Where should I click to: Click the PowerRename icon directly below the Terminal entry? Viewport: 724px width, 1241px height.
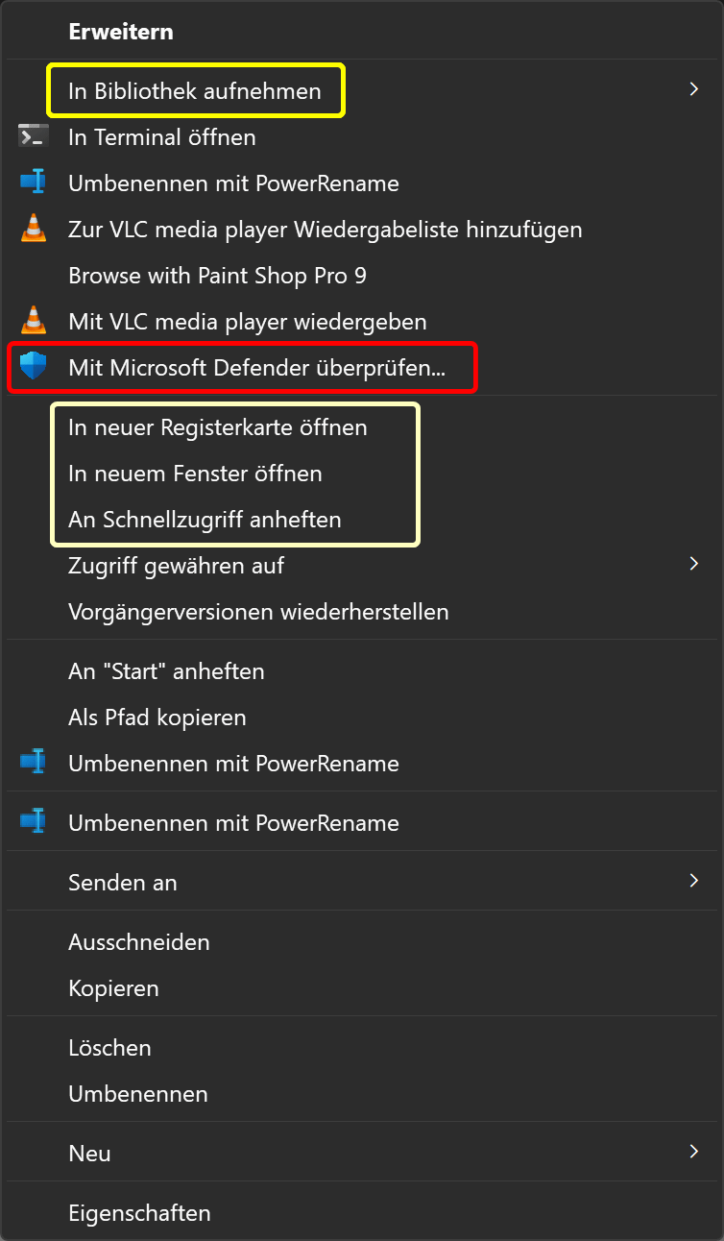(34, 183)
